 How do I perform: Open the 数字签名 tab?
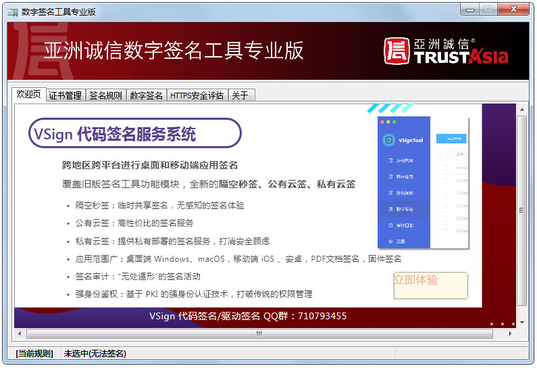pyautogui.click(x=146, y=95)
